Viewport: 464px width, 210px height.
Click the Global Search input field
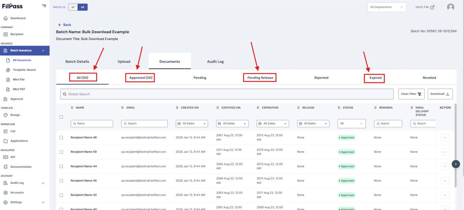click(228, 94)
